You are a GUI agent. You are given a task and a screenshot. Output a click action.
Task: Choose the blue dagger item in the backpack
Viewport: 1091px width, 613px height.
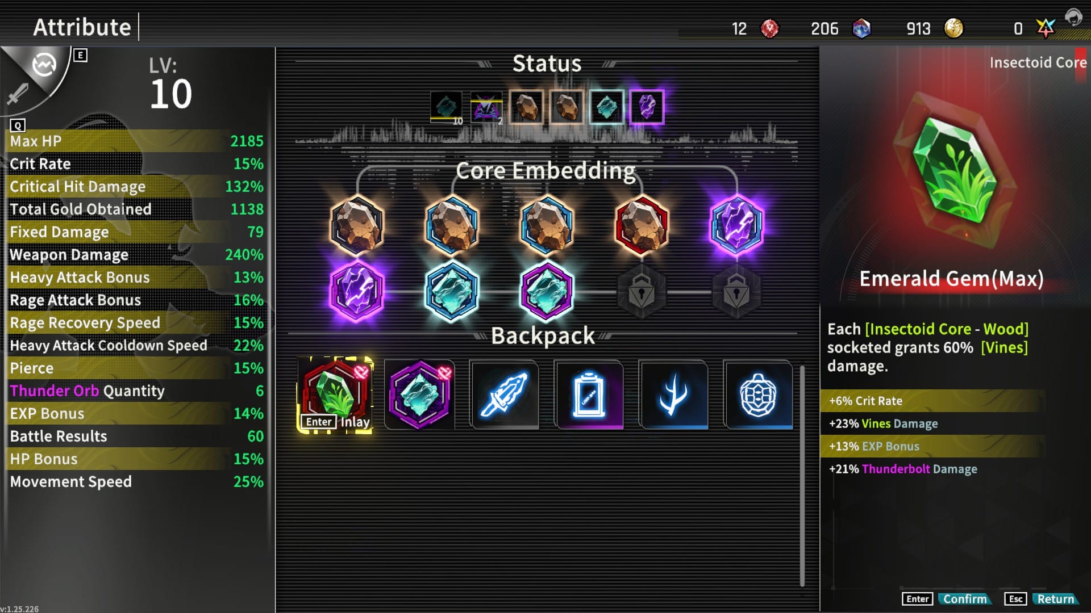click(x=504, y=394)
